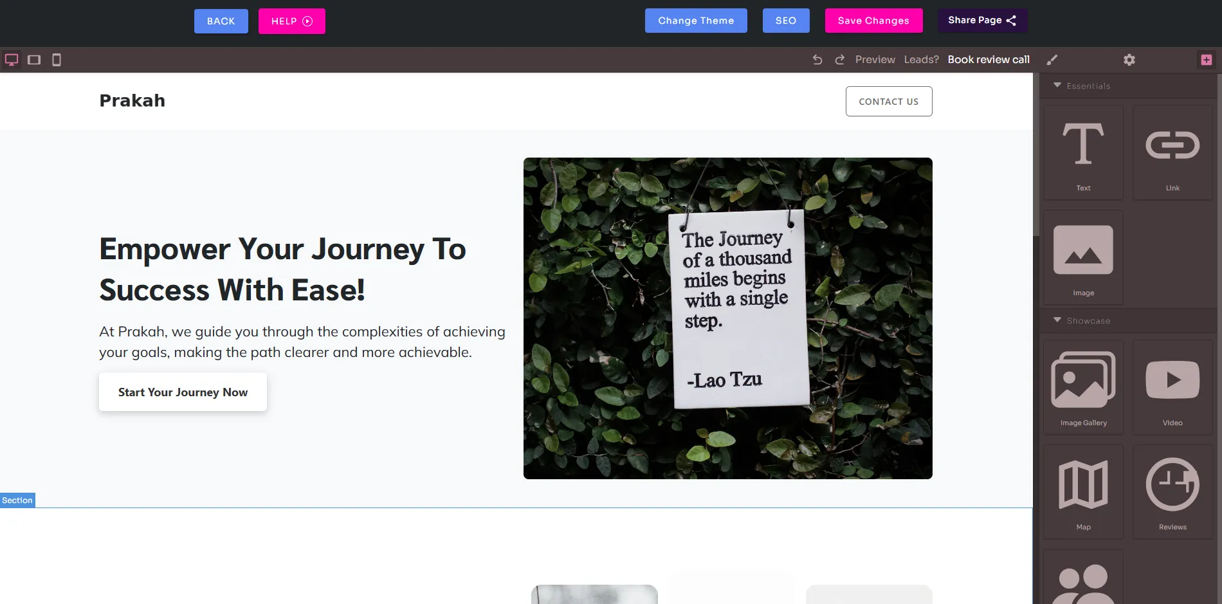The height and width of the screenshot is (604, 1222).
Task: Select the Text element icon
Action: pos(1083,152)
